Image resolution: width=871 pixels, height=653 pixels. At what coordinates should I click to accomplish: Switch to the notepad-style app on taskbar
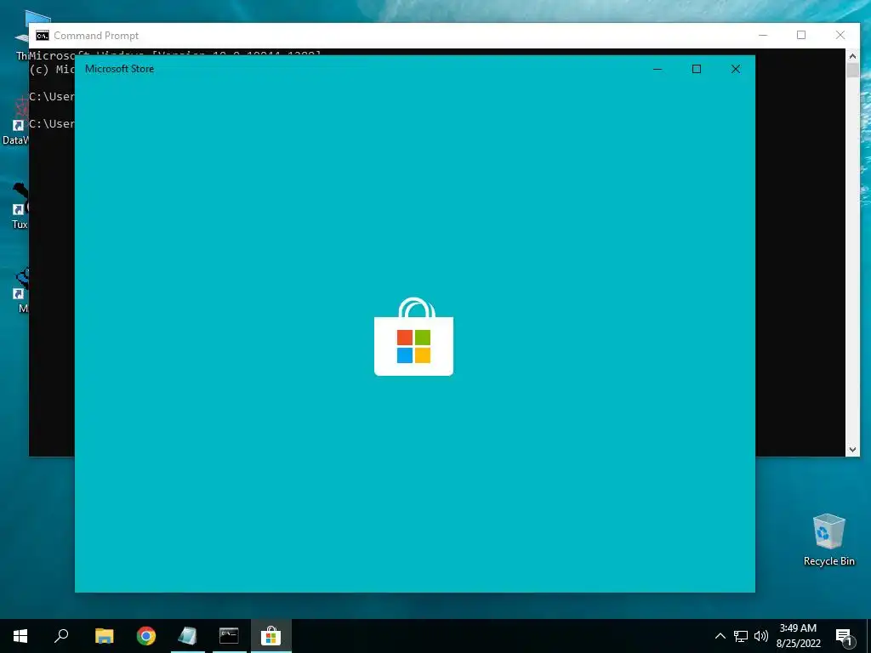click(x=188, y=636)
